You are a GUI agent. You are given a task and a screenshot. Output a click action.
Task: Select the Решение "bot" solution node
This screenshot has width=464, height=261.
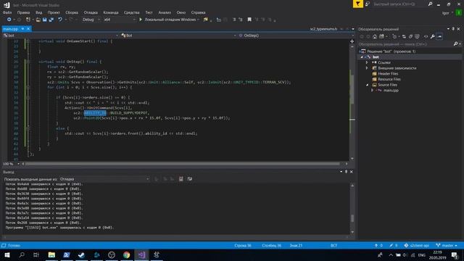click(x=391, y=51)
